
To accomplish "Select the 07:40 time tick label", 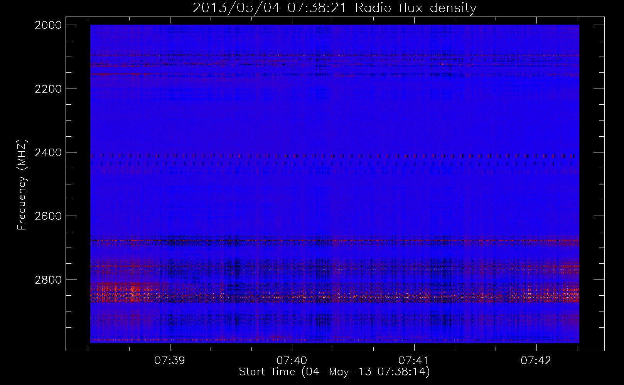I will (292, 361).
